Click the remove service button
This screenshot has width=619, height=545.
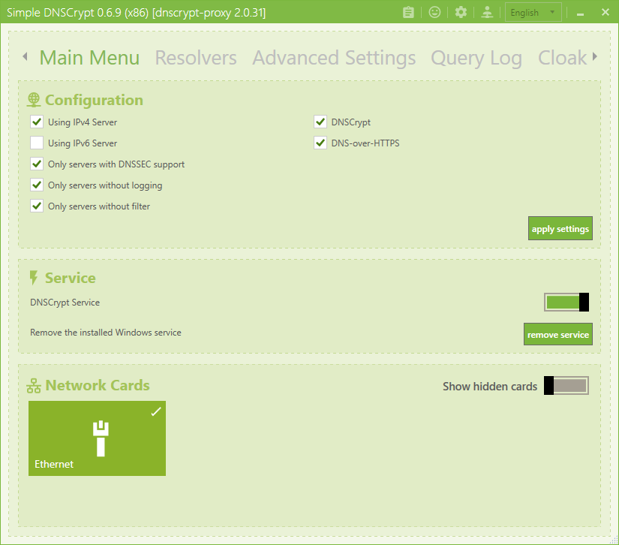[557, 334]
